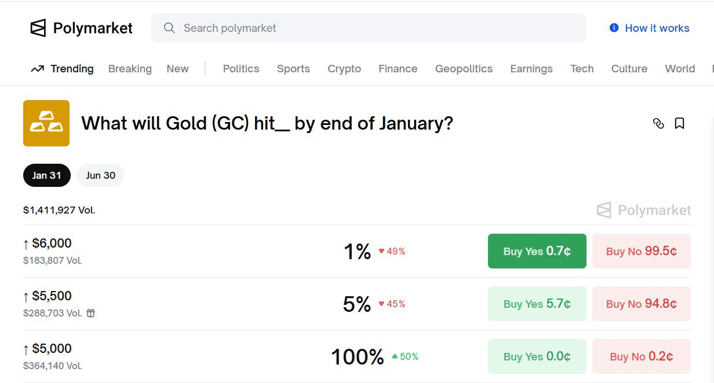Image resolution: width=714 pixels, height=383 pixels.
Task: Open the Crypto category tab
Action: click(x=344, y=69)
